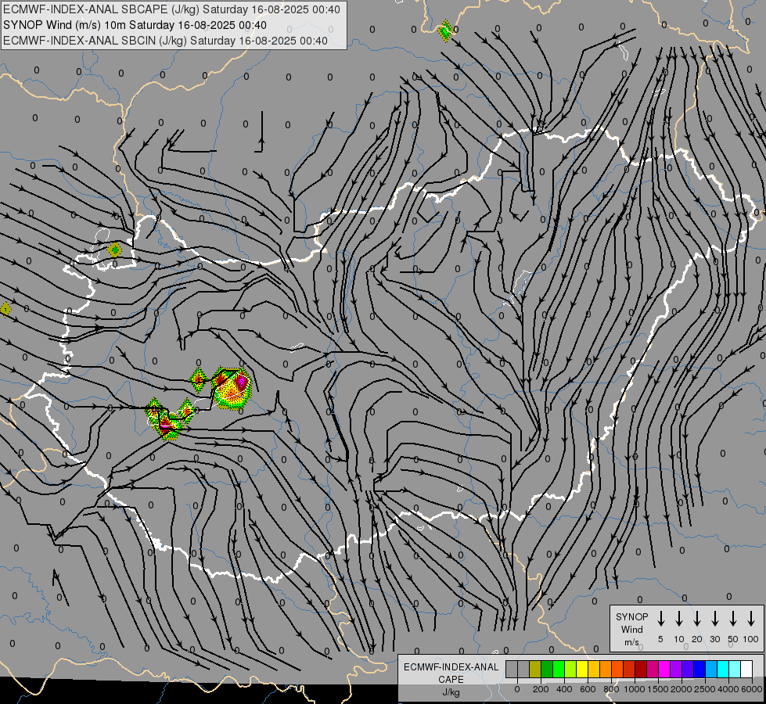Select the indigo swatch right of 2000
The height and width of the screenshot is (704, 766).
click(x=689, y=669)
